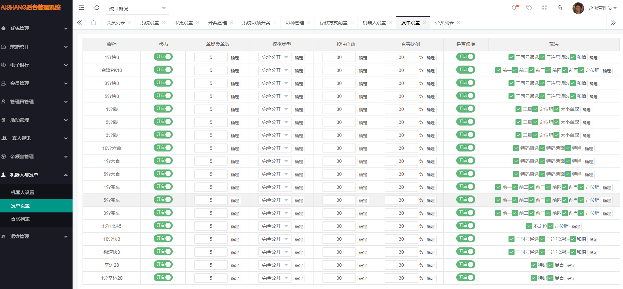Disable 是否保底 switch for 台湾PK10
The height and width of the screenshot is (289, 623).
tap(465, 70)
